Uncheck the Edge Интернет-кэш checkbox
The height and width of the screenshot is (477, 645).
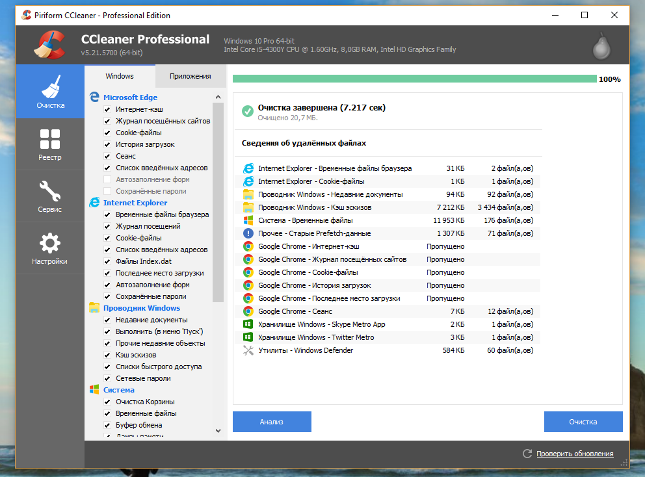[107, 109]
